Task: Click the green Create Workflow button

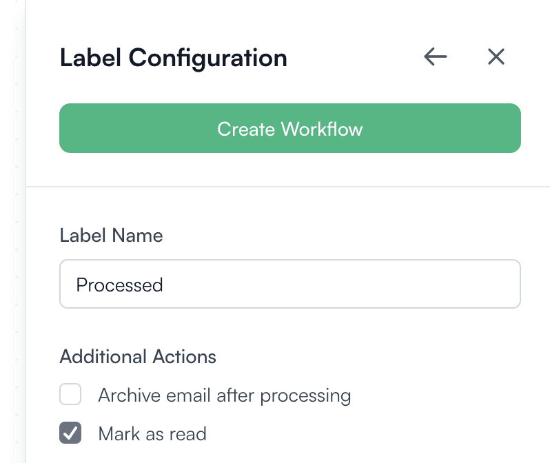Action: [x=289, y=128]
